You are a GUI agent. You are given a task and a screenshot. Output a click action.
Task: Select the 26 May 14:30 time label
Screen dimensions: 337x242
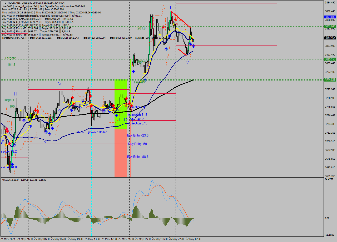(x=143, y=239)
